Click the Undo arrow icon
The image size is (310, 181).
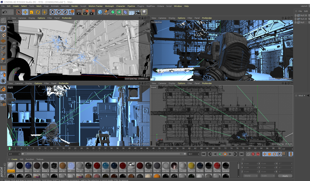pyautogui.click(x=5, y=12)
